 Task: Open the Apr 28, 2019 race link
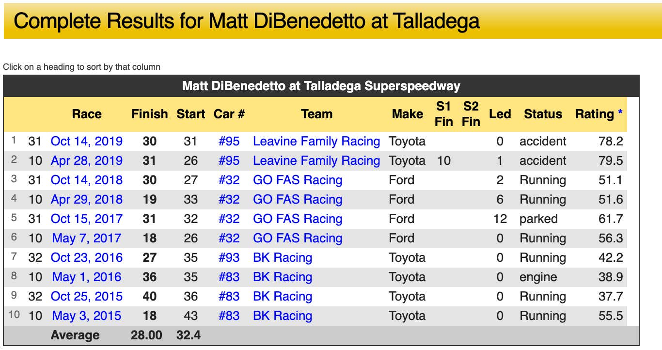coord(87,160)
